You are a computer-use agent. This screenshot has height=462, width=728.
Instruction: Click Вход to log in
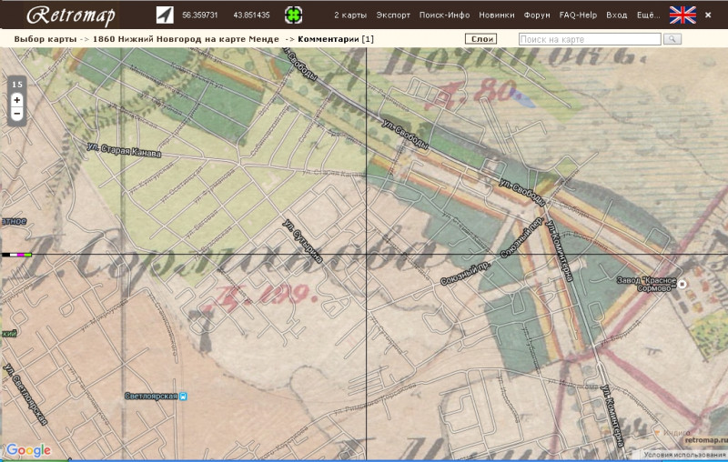pos(617,15)
